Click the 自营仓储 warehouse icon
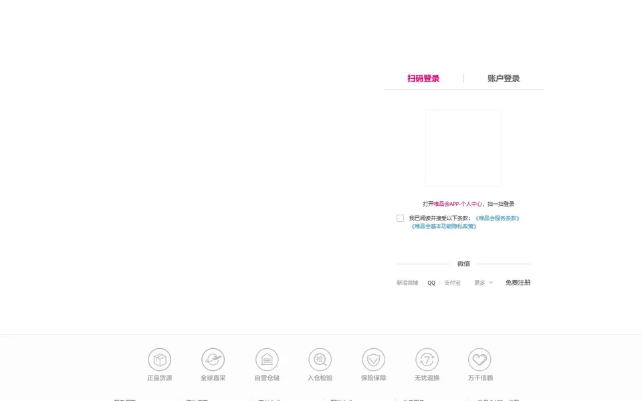This screenshot has width=642, height=401. (x=267, y=360)
